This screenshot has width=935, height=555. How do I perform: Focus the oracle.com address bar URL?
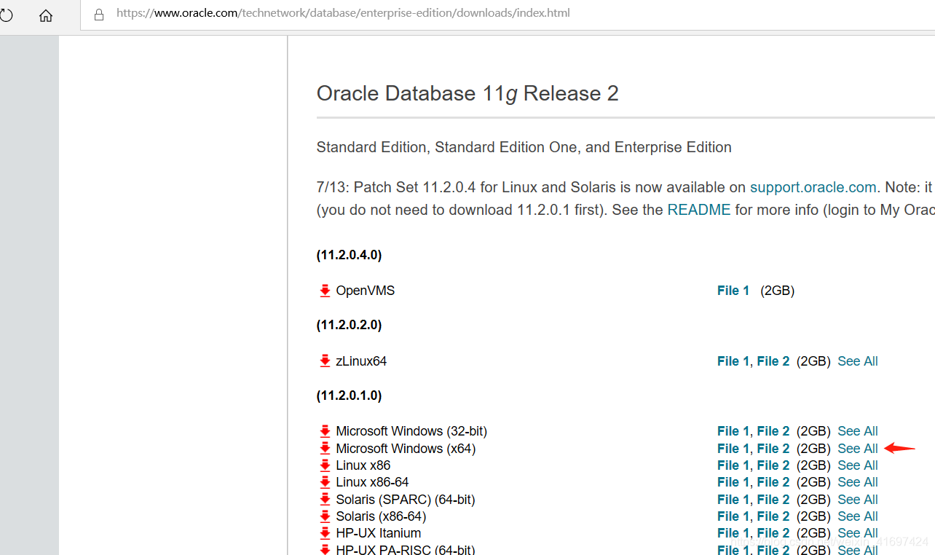click(343, 13)
